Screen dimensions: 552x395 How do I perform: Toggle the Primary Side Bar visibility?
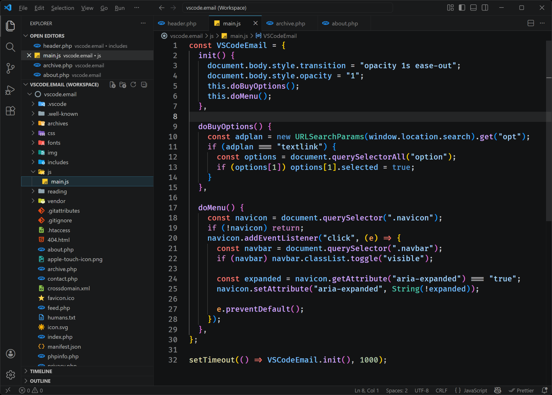[461, 7]
